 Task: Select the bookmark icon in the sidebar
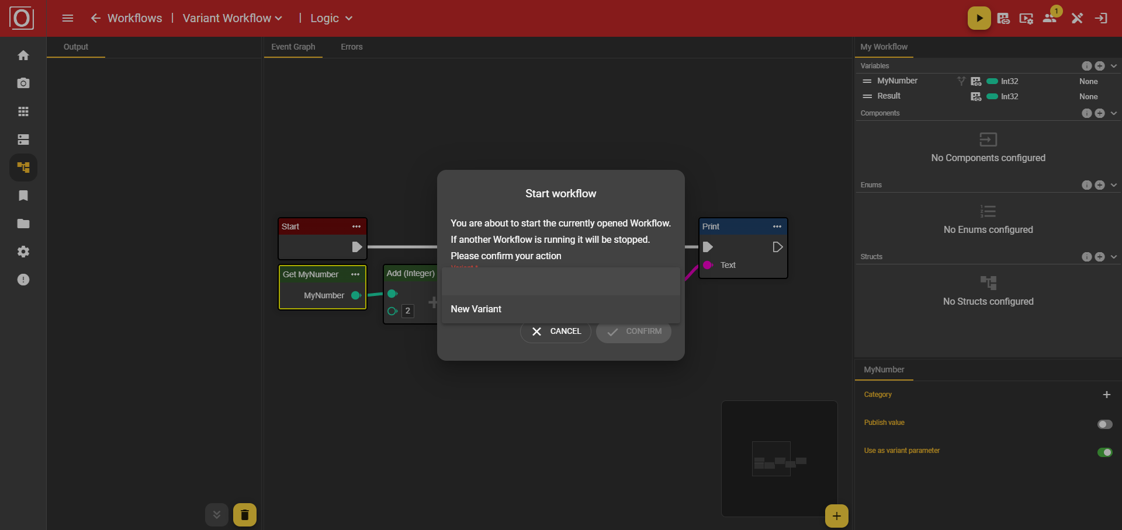click(x=23, y=196)
